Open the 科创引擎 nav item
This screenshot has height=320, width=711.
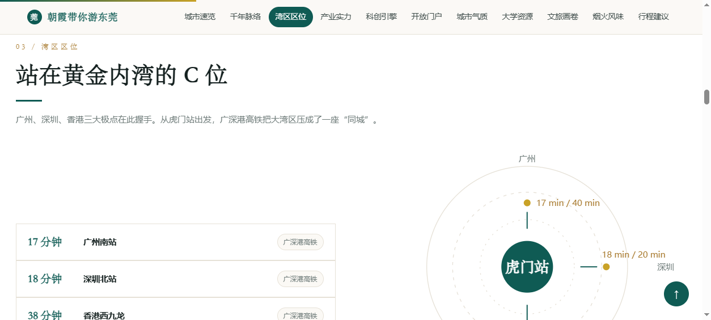382,17
